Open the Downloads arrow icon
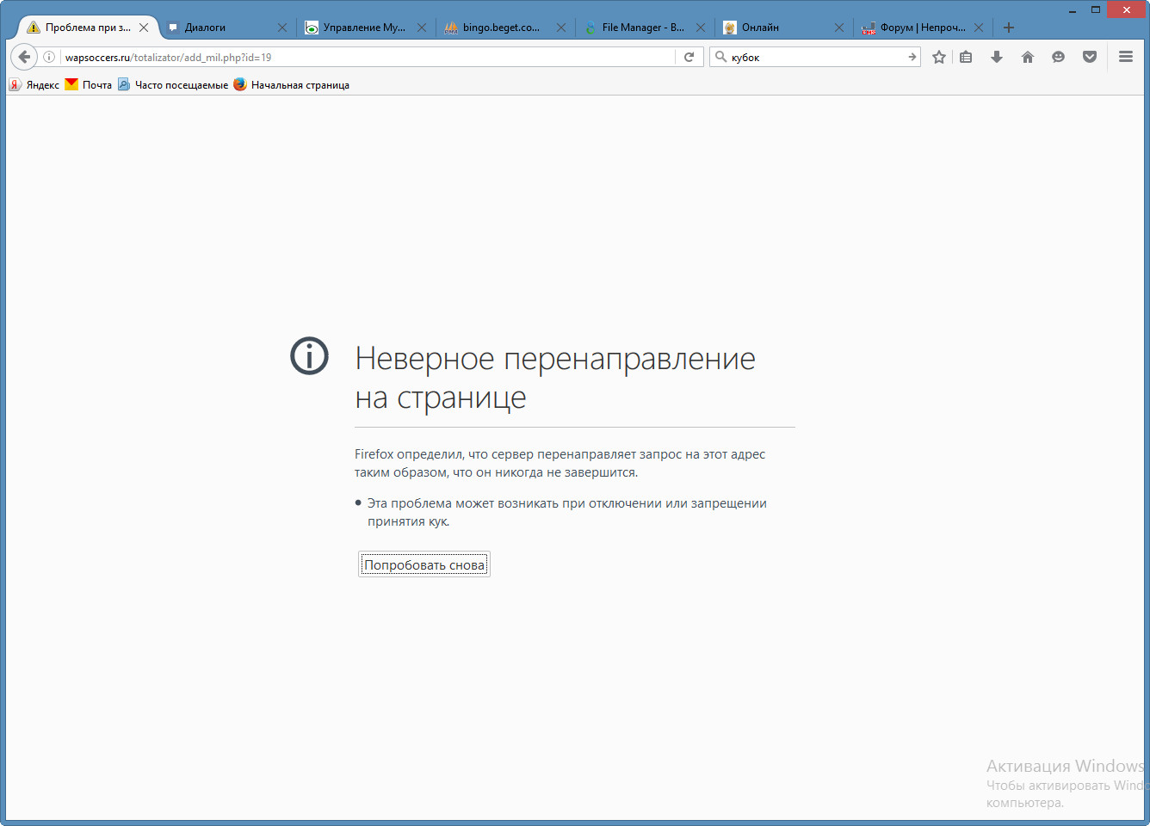1150x826 pixels. click(x=997, y=57)
